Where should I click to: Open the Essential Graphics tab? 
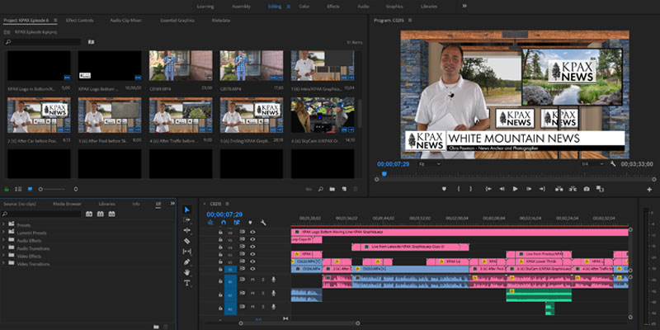(x=177, y=20)
